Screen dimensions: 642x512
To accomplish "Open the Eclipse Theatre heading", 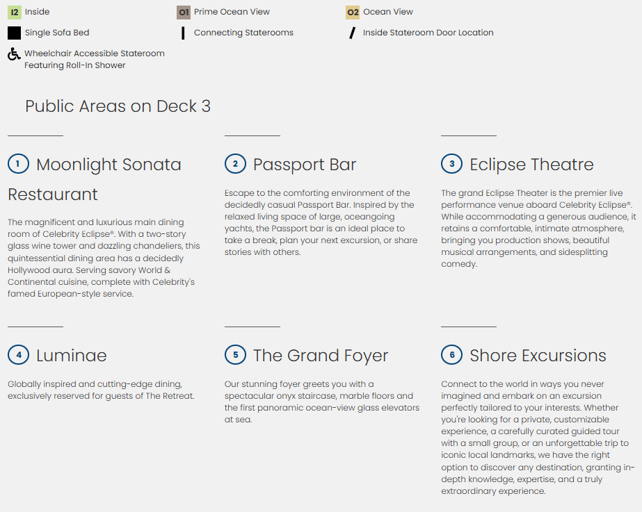I will [531, 165].
